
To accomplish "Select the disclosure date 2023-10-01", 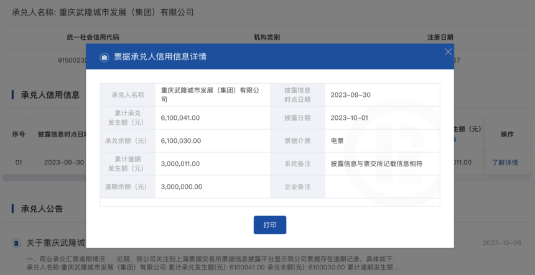I will pos(349,118).
